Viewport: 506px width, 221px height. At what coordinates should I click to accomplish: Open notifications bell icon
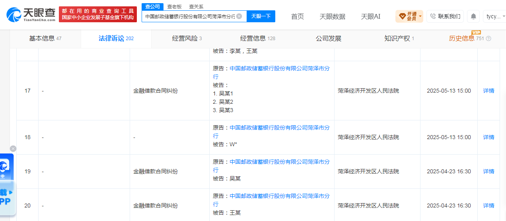point(473,16)
